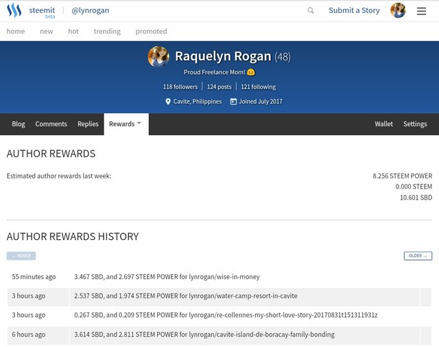Screen dimensions: 439x347
Task: Open the Wallet tab
Action: [383, 124]
